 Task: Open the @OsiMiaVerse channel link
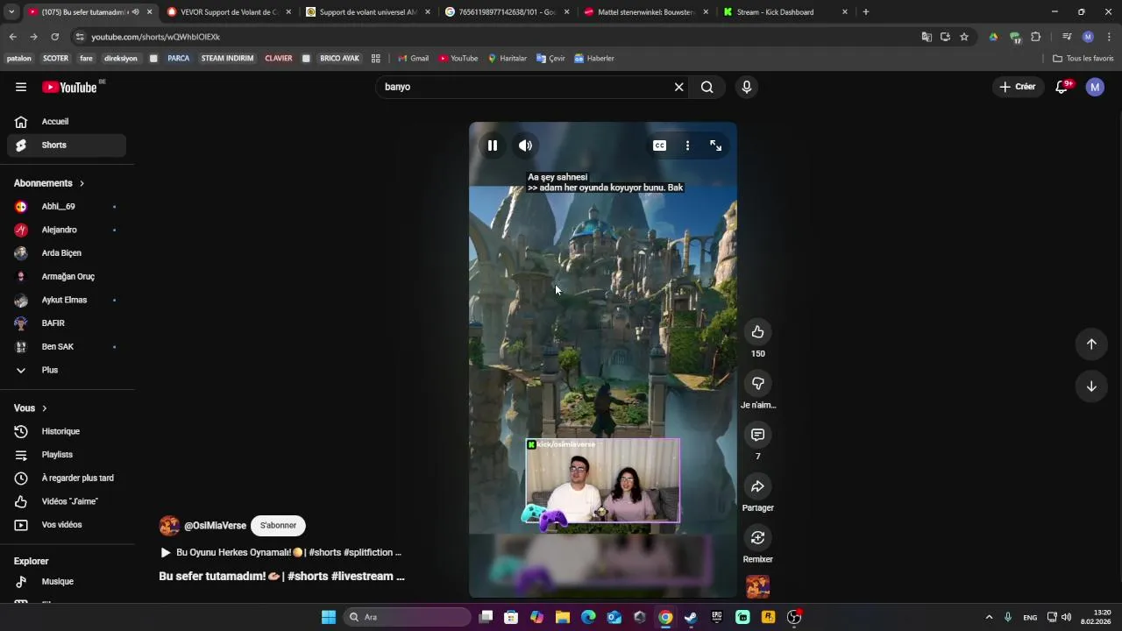tap(215, 526)
